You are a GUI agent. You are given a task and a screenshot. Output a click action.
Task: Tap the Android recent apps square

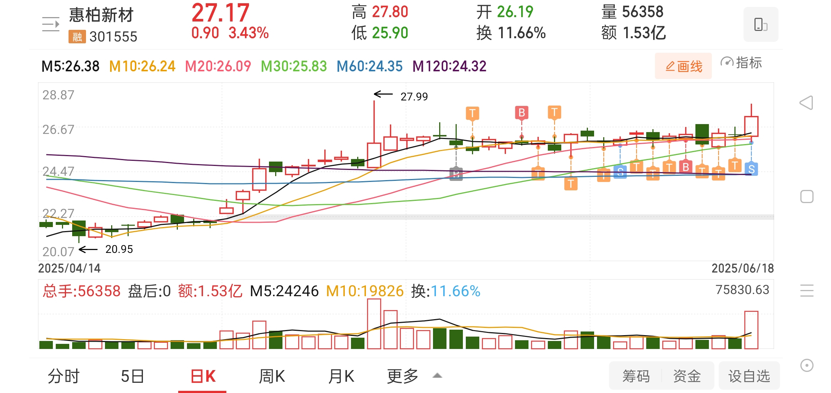click(807, 197)
